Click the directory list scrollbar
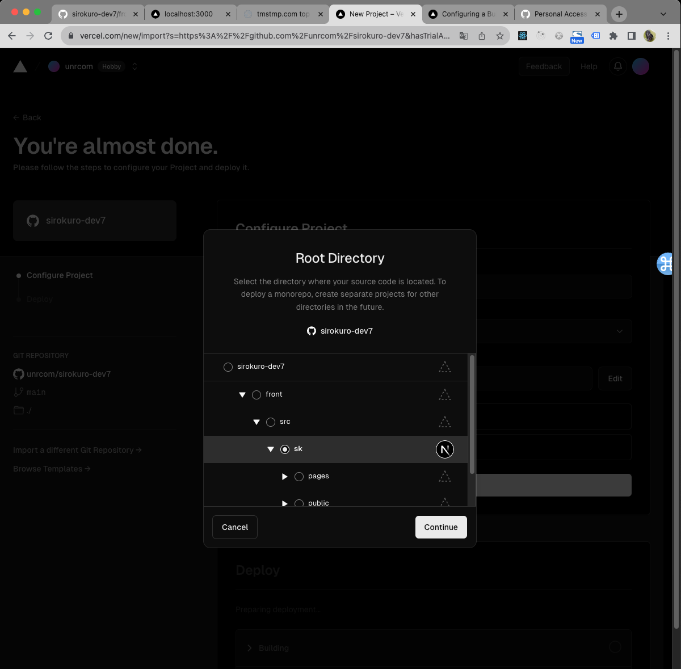Screen dimensions: 681x669 tap(472, 414)
